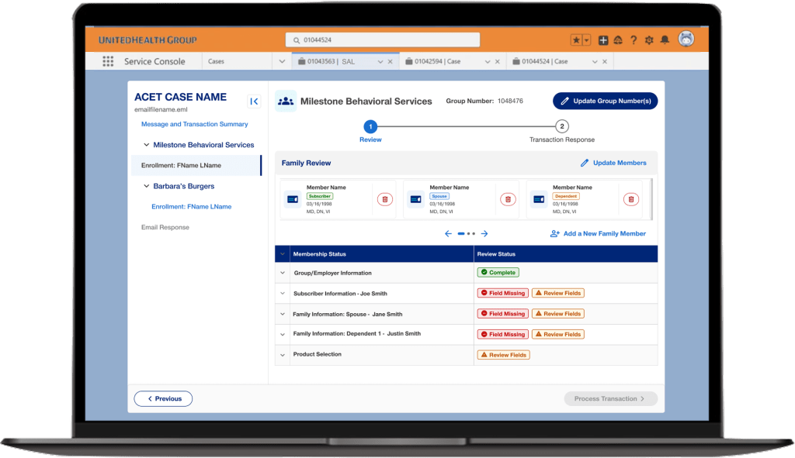Expand the Product Selection row
The image size is (795, 458).
[281, 355]
